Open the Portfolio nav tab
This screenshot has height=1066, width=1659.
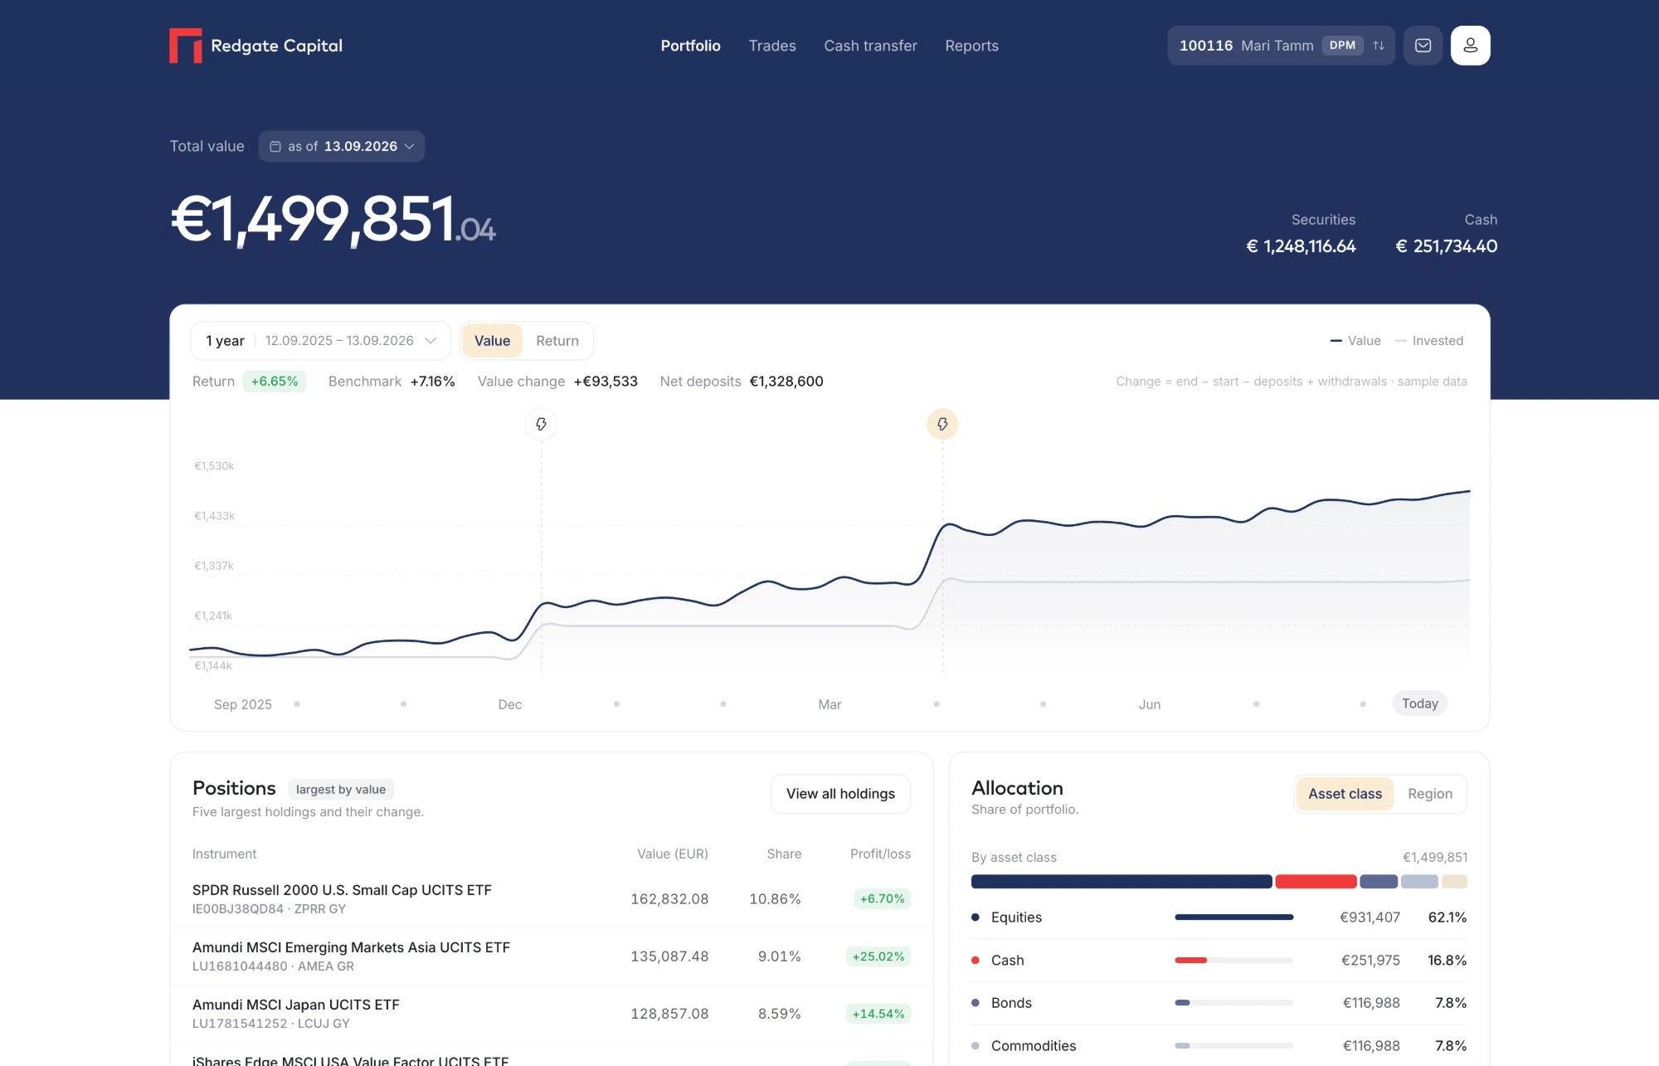point(690,46)
